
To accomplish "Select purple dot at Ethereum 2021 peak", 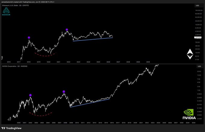I will [67, 30].
